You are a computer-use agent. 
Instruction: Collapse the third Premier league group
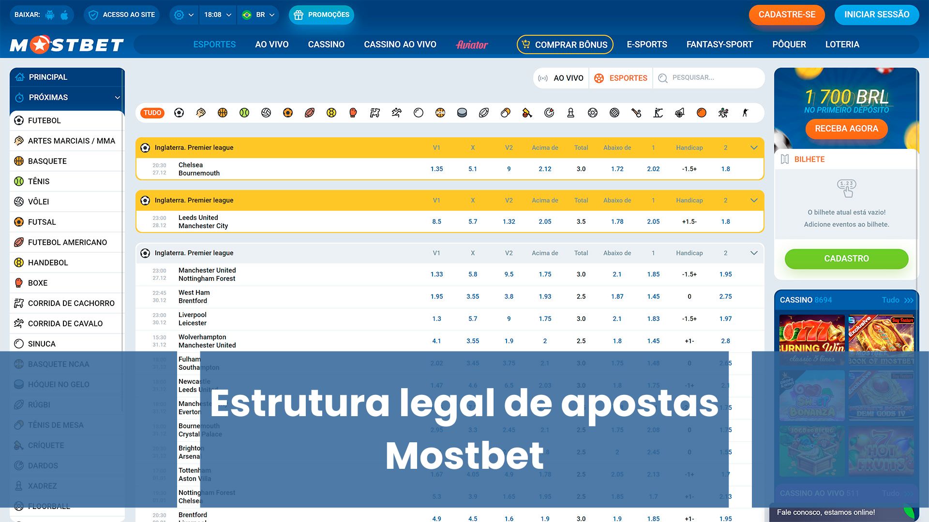pos(754,253)
